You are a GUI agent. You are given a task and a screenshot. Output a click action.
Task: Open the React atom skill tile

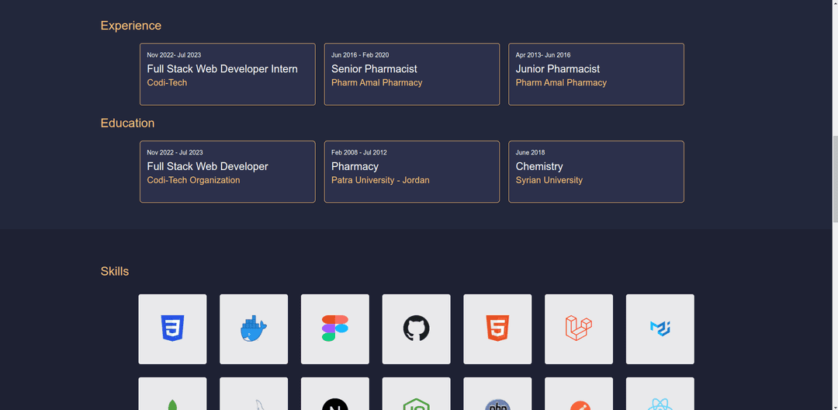[660, 394]
